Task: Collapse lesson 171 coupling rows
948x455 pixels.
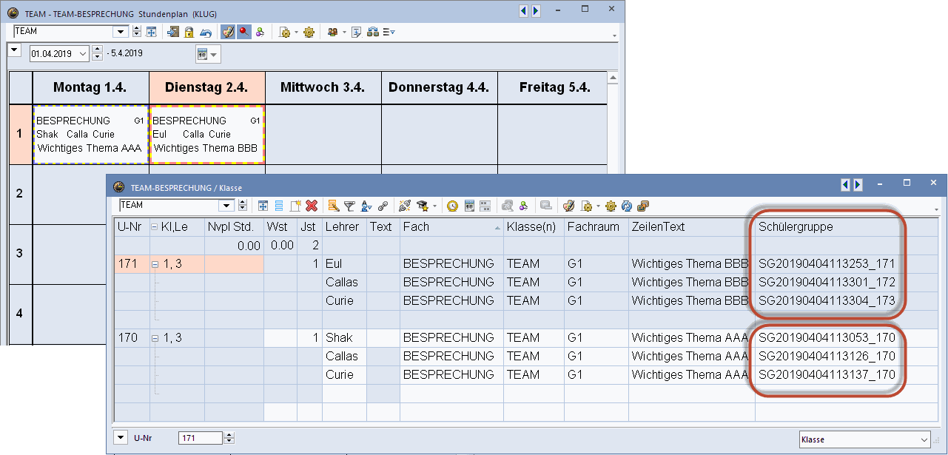Action: click(155, 264)
